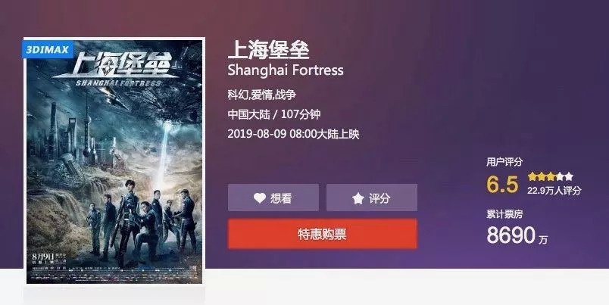Click the 上海堡垒 movie title
This screenshot has height=305, width=609.
point(269,49)
